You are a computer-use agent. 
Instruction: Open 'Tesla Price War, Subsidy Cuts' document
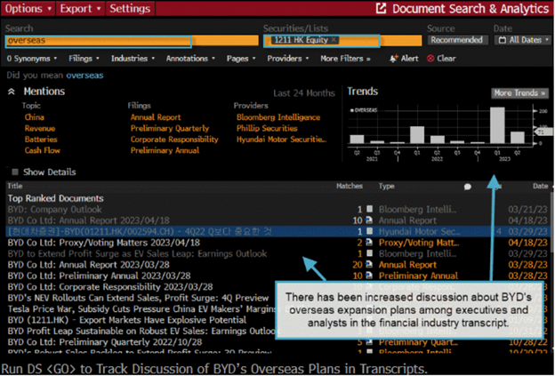pos(141,308)
